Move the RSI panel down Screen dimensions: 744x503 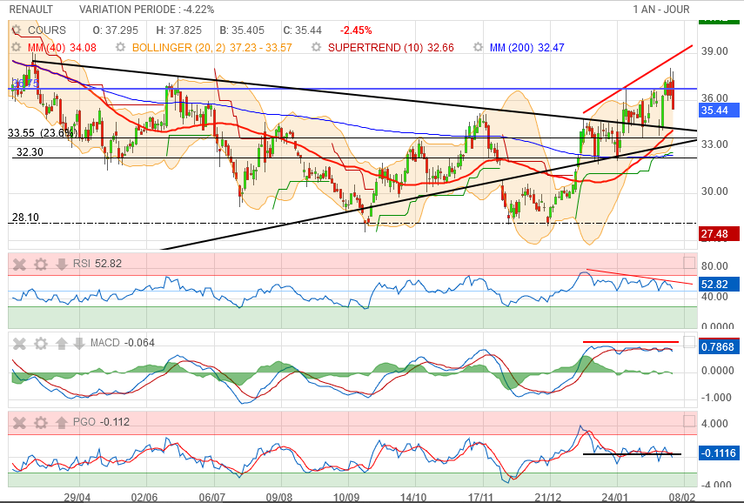[x=61, y=264]
